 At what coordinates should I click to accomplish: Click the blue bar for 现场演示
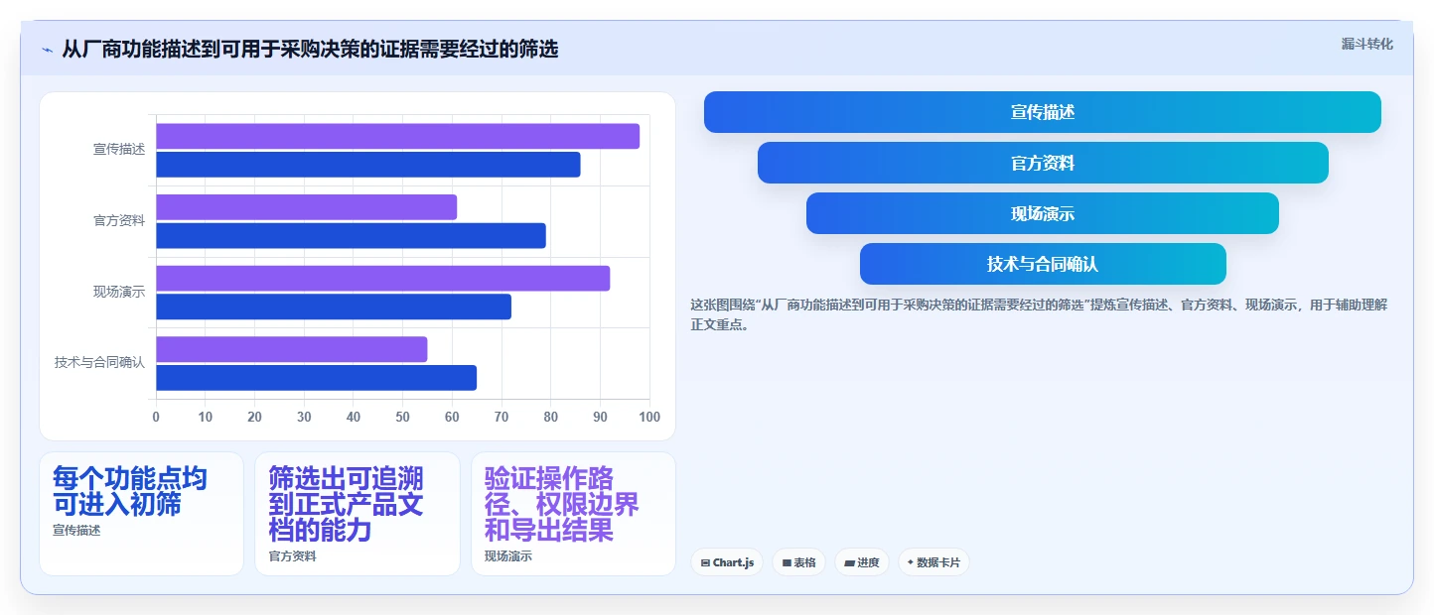[x=333, y=307]
